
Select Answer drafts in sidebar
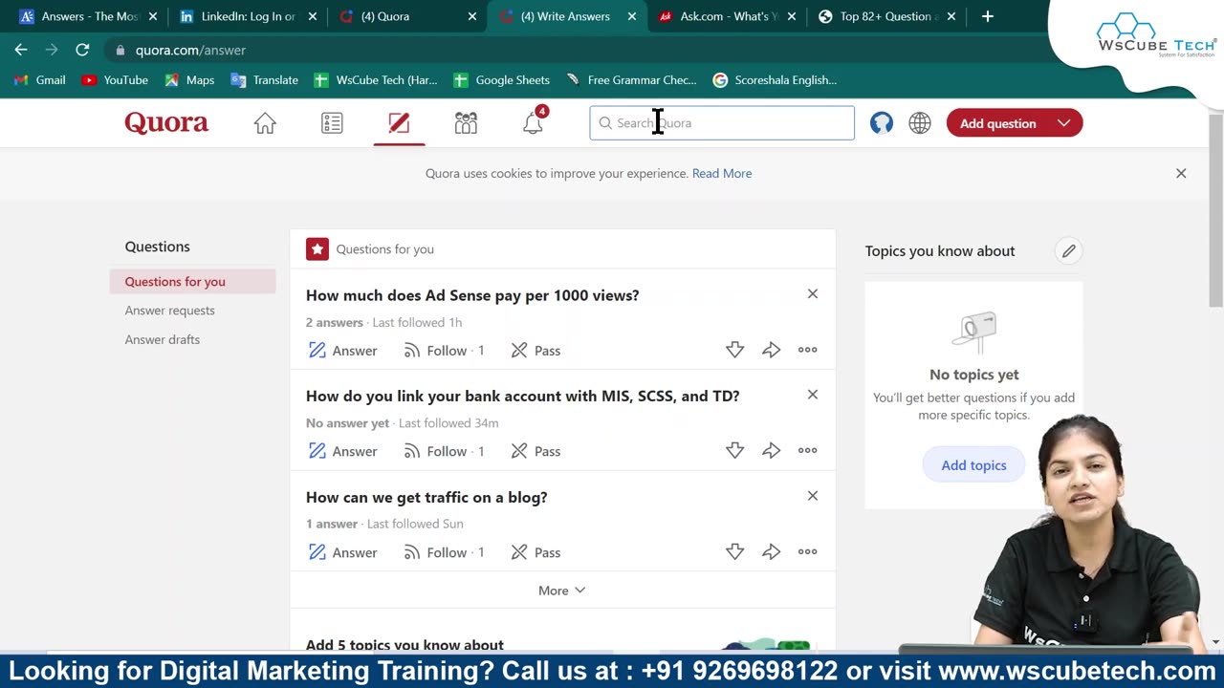point(163,339)
